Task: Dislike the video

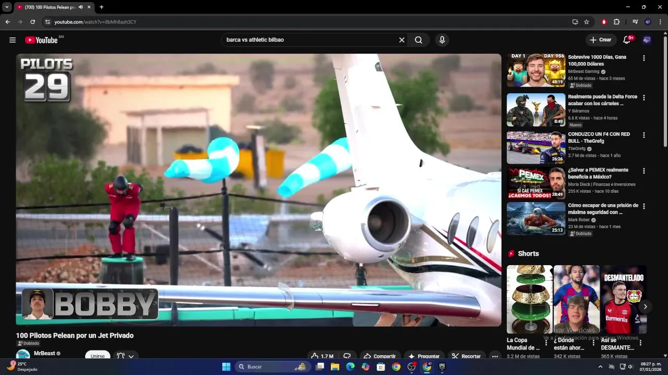Action: [x=347, y=356]
